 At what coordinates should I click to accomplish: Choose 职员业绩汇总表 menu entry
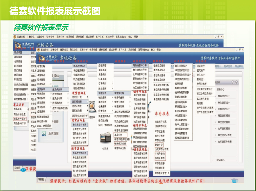click(121, 121)
